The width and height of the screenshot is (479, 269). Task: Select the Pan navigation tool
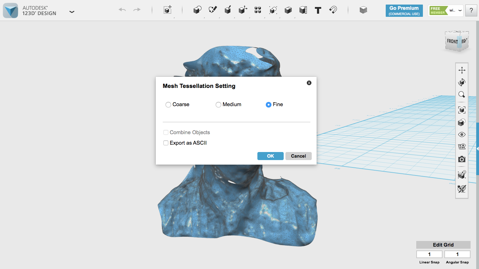462,70
